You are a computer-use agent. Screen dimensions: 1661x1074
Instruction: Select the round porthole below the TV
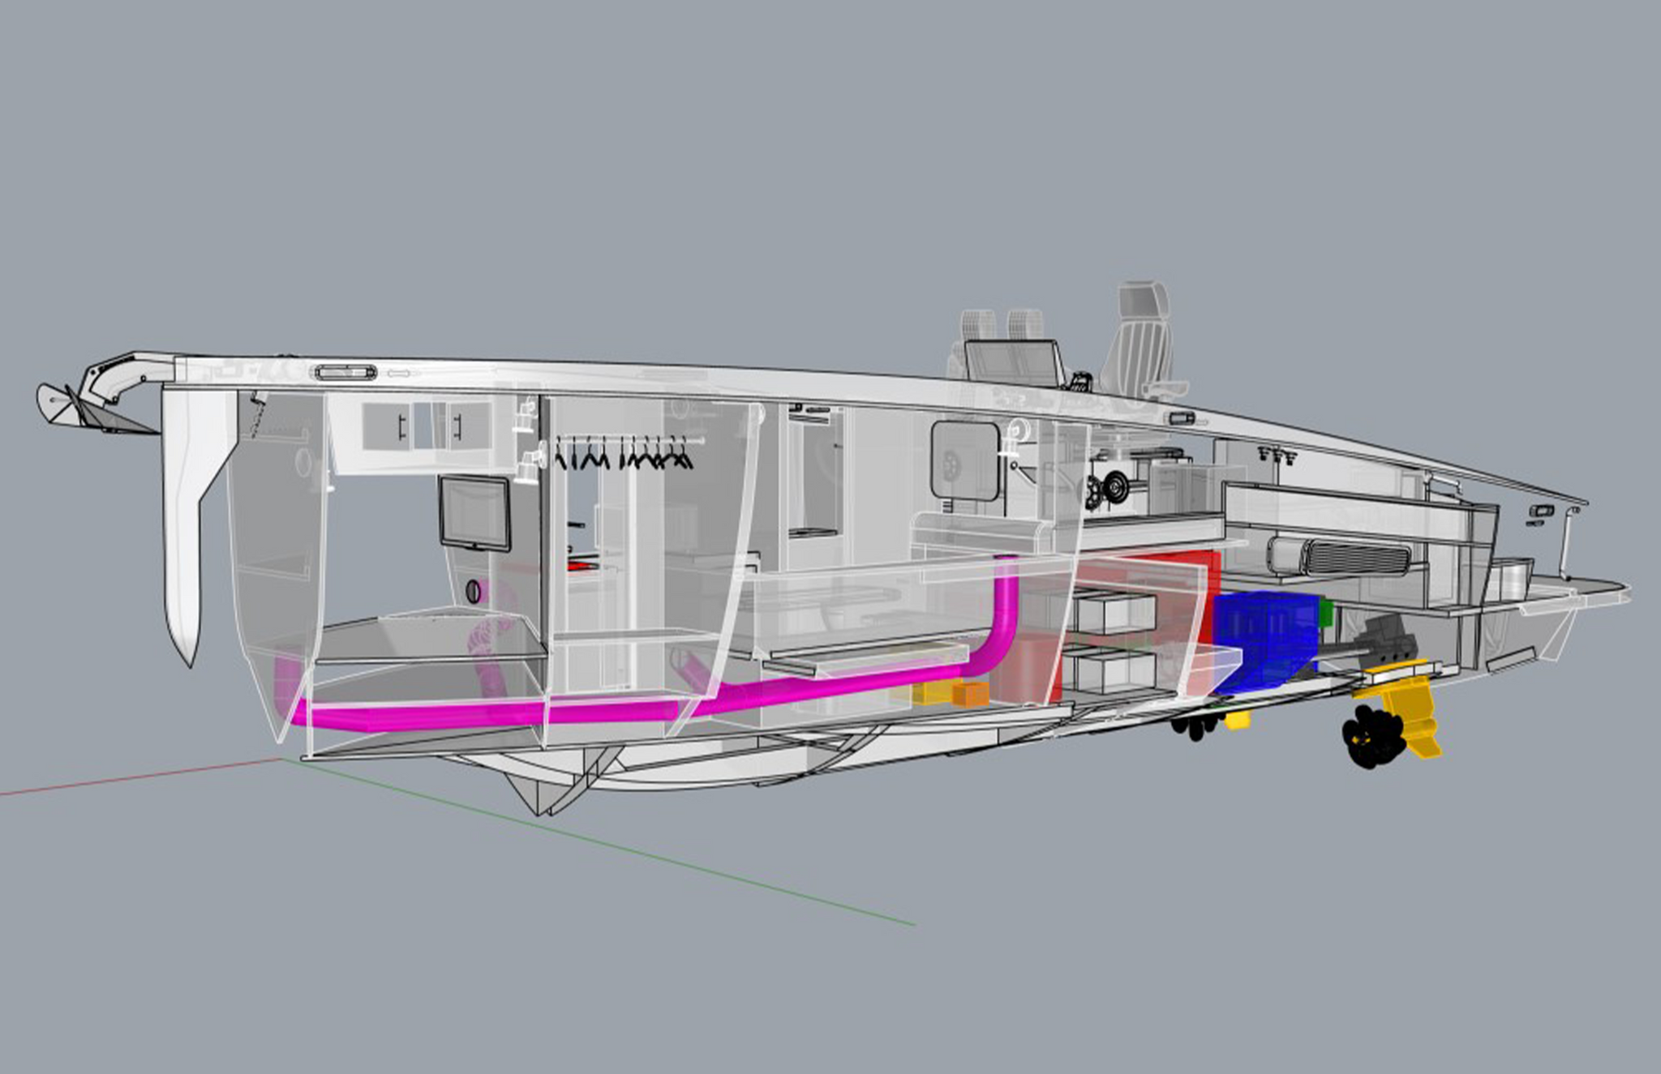474,592
